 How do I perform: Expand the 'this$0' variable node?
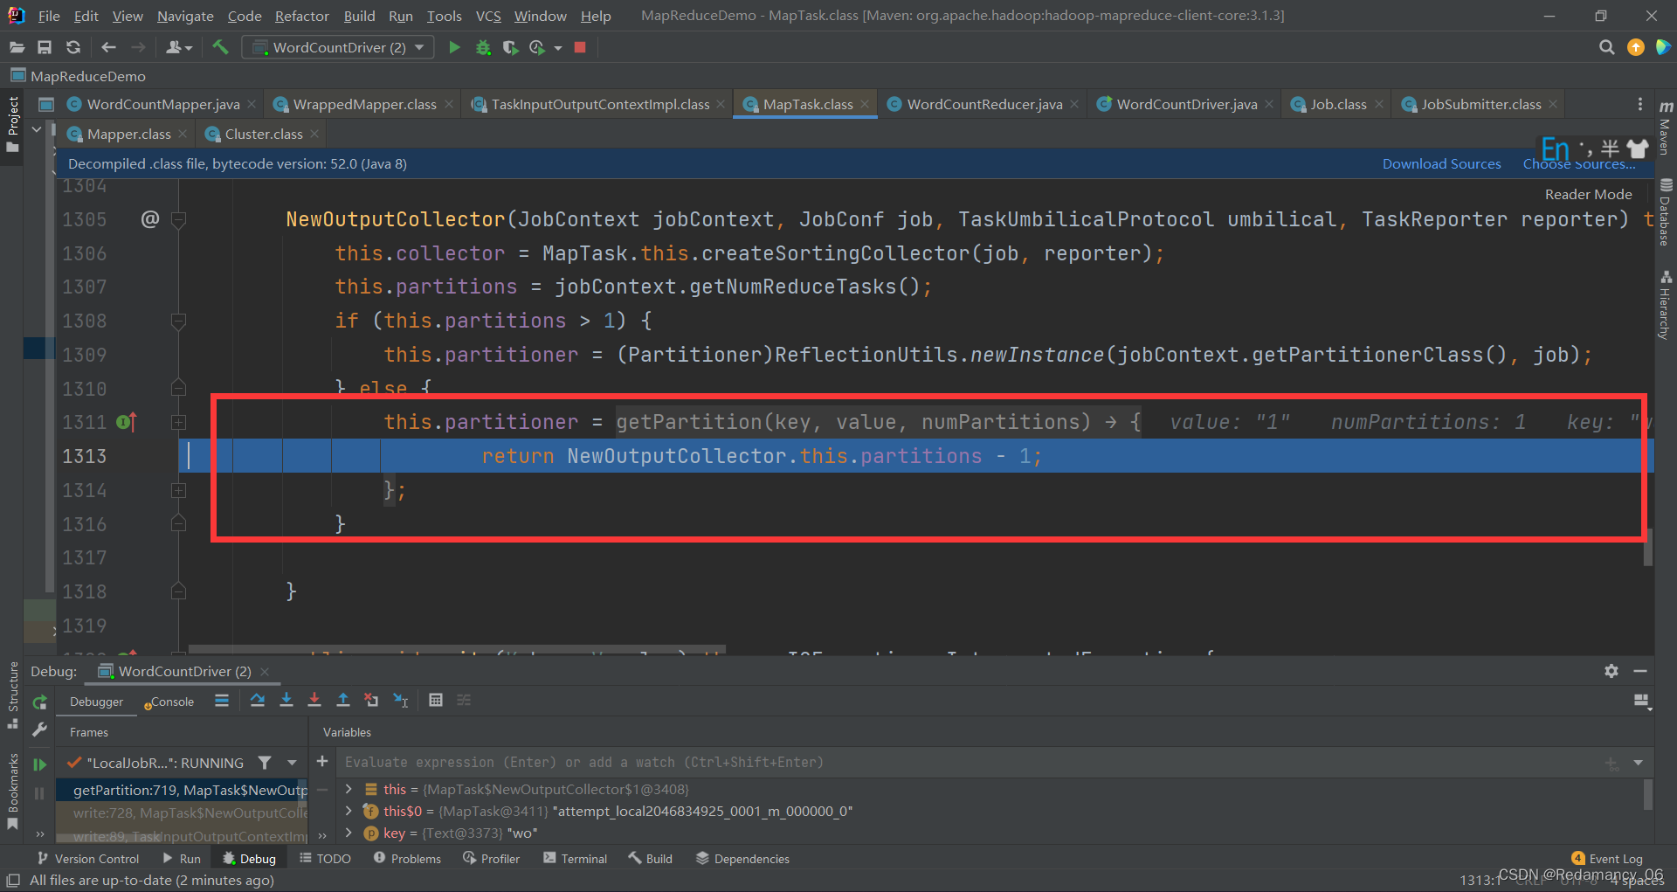pos(349,812)
